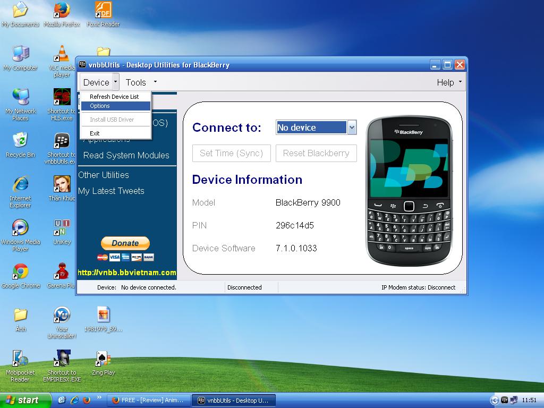Screen dimensions: 544x408
Task: Select My Computer icon on desktop
Action: (x=20, y=57)
